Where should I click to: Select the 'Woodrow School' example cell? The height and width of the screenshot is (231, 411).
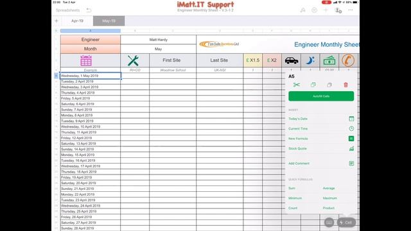[173, 70]
